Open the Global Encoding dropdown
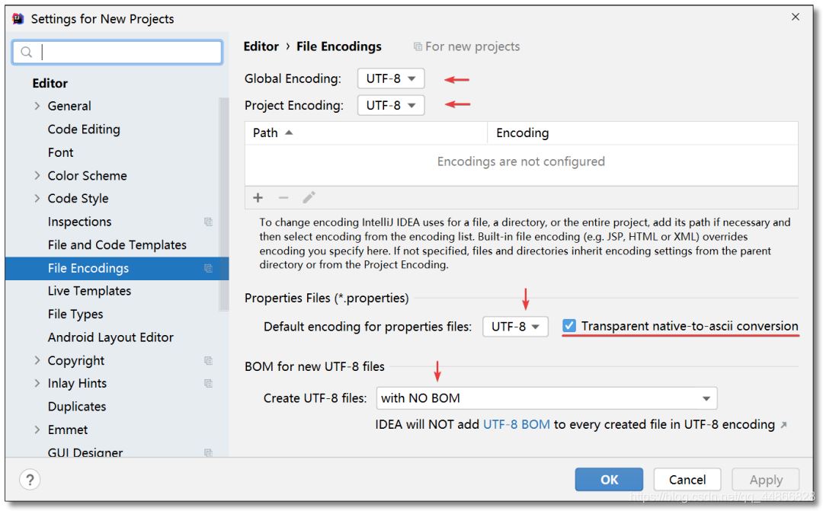Image resolution: width=823 pixels, height=511 pixels. pos(390,79)
